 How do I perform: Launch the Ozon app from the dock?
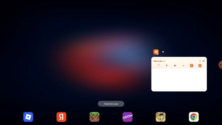(x=128, y=117)
